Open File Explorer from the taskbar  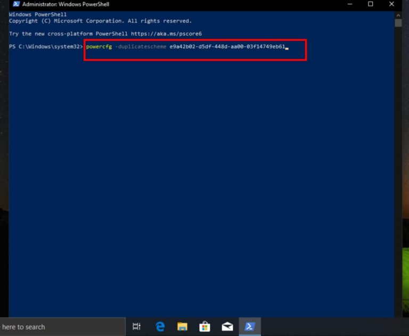182,326
